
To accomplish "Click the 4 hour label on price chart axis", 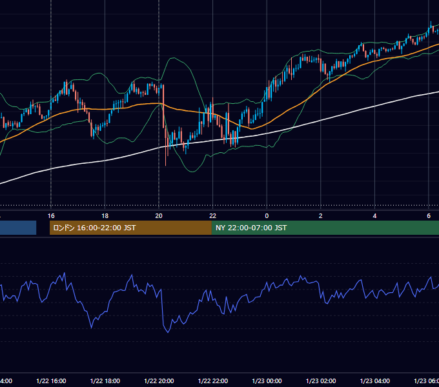I will (374, 216).
